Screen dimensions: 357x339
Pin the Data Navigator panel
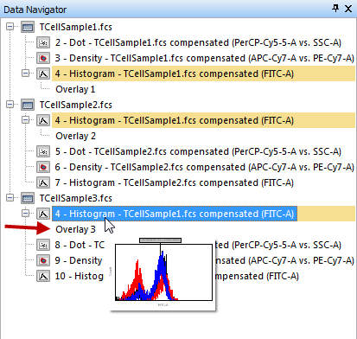click(335, 9)
